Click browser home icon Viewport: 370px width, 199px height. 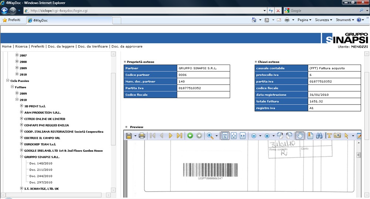pos(254,20)
